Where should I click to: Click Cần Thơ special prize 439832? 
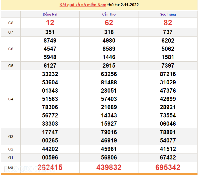click(109, 167)
